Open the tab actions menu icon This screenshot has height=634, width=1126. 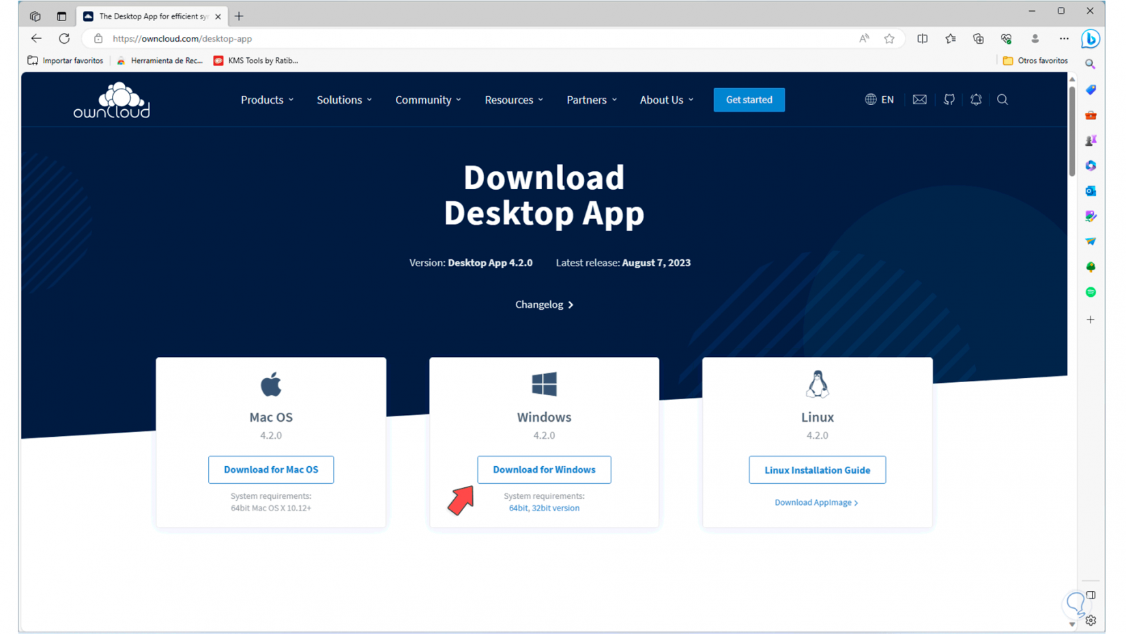pyautogui.click(x=61, y=16)
